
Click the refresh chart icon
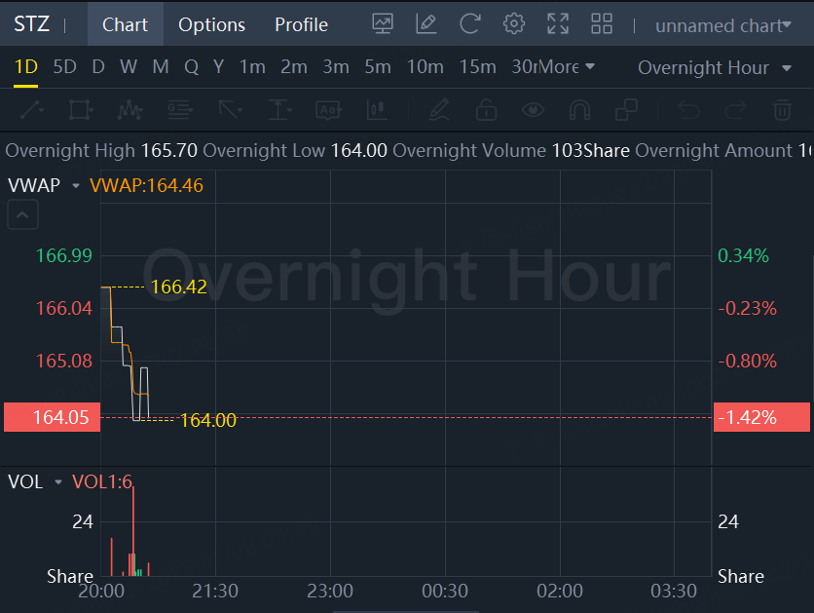(x=470, y=24)
